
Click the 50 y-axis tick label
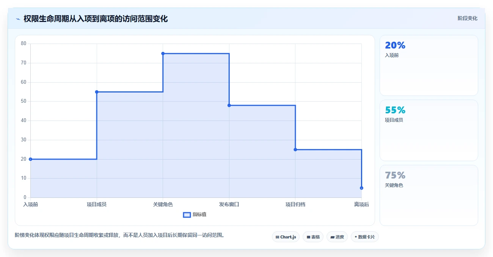(24, 101)
